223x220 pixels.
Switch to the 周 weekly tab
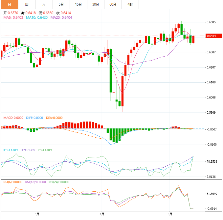pos(27,4)
